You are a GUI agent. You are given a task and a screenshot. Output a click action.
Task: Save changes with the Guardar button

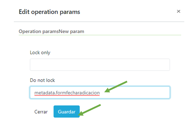click(x=66, y=112)
